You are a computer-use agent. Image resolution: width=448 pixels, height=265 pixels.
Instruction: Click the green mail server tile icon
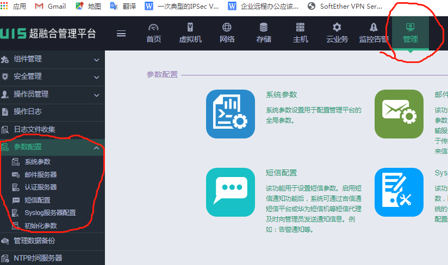(x=399, y=114)
